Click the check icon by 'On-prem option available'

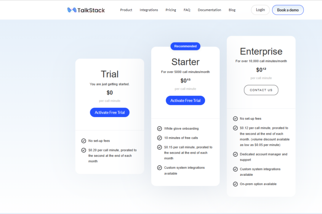235,184
